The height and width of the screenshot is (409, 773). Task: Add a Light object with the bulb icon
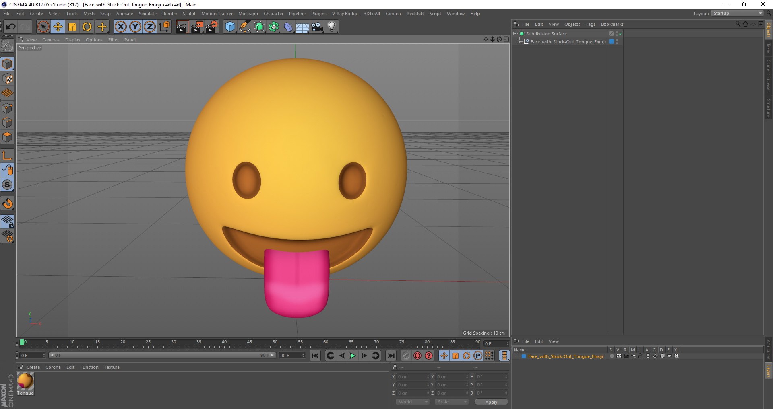[331, 27]
